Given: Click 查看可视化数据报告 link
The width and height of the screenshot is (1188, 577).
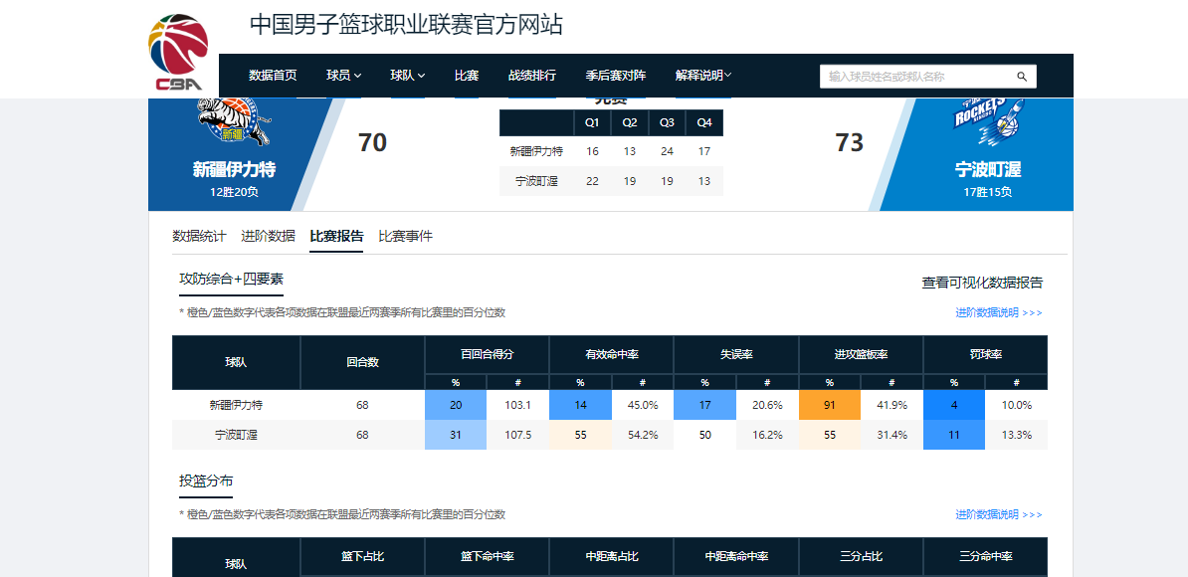Looking at the screenshot, I should click(982, 284).
